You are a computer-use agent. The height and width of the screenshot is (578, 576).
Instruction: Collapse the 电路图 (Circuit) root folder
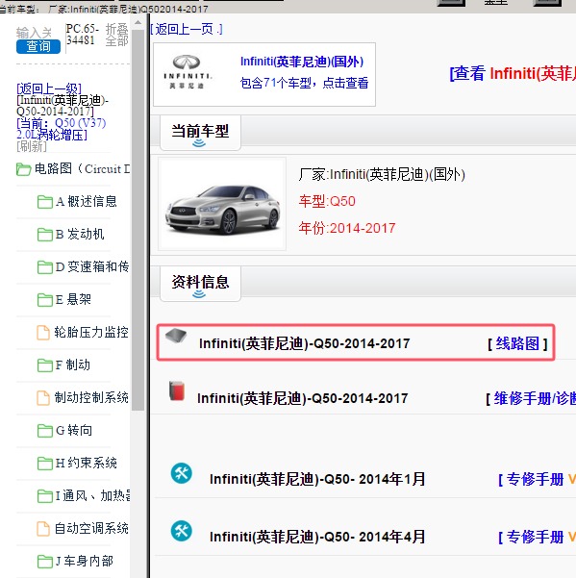click(73, 169)
